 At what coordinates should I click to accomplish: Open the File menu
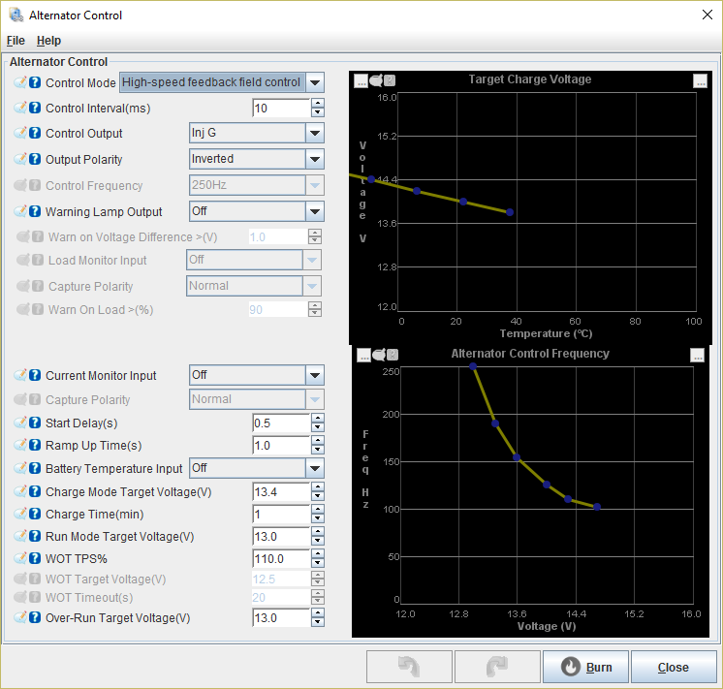coord(16,41)
